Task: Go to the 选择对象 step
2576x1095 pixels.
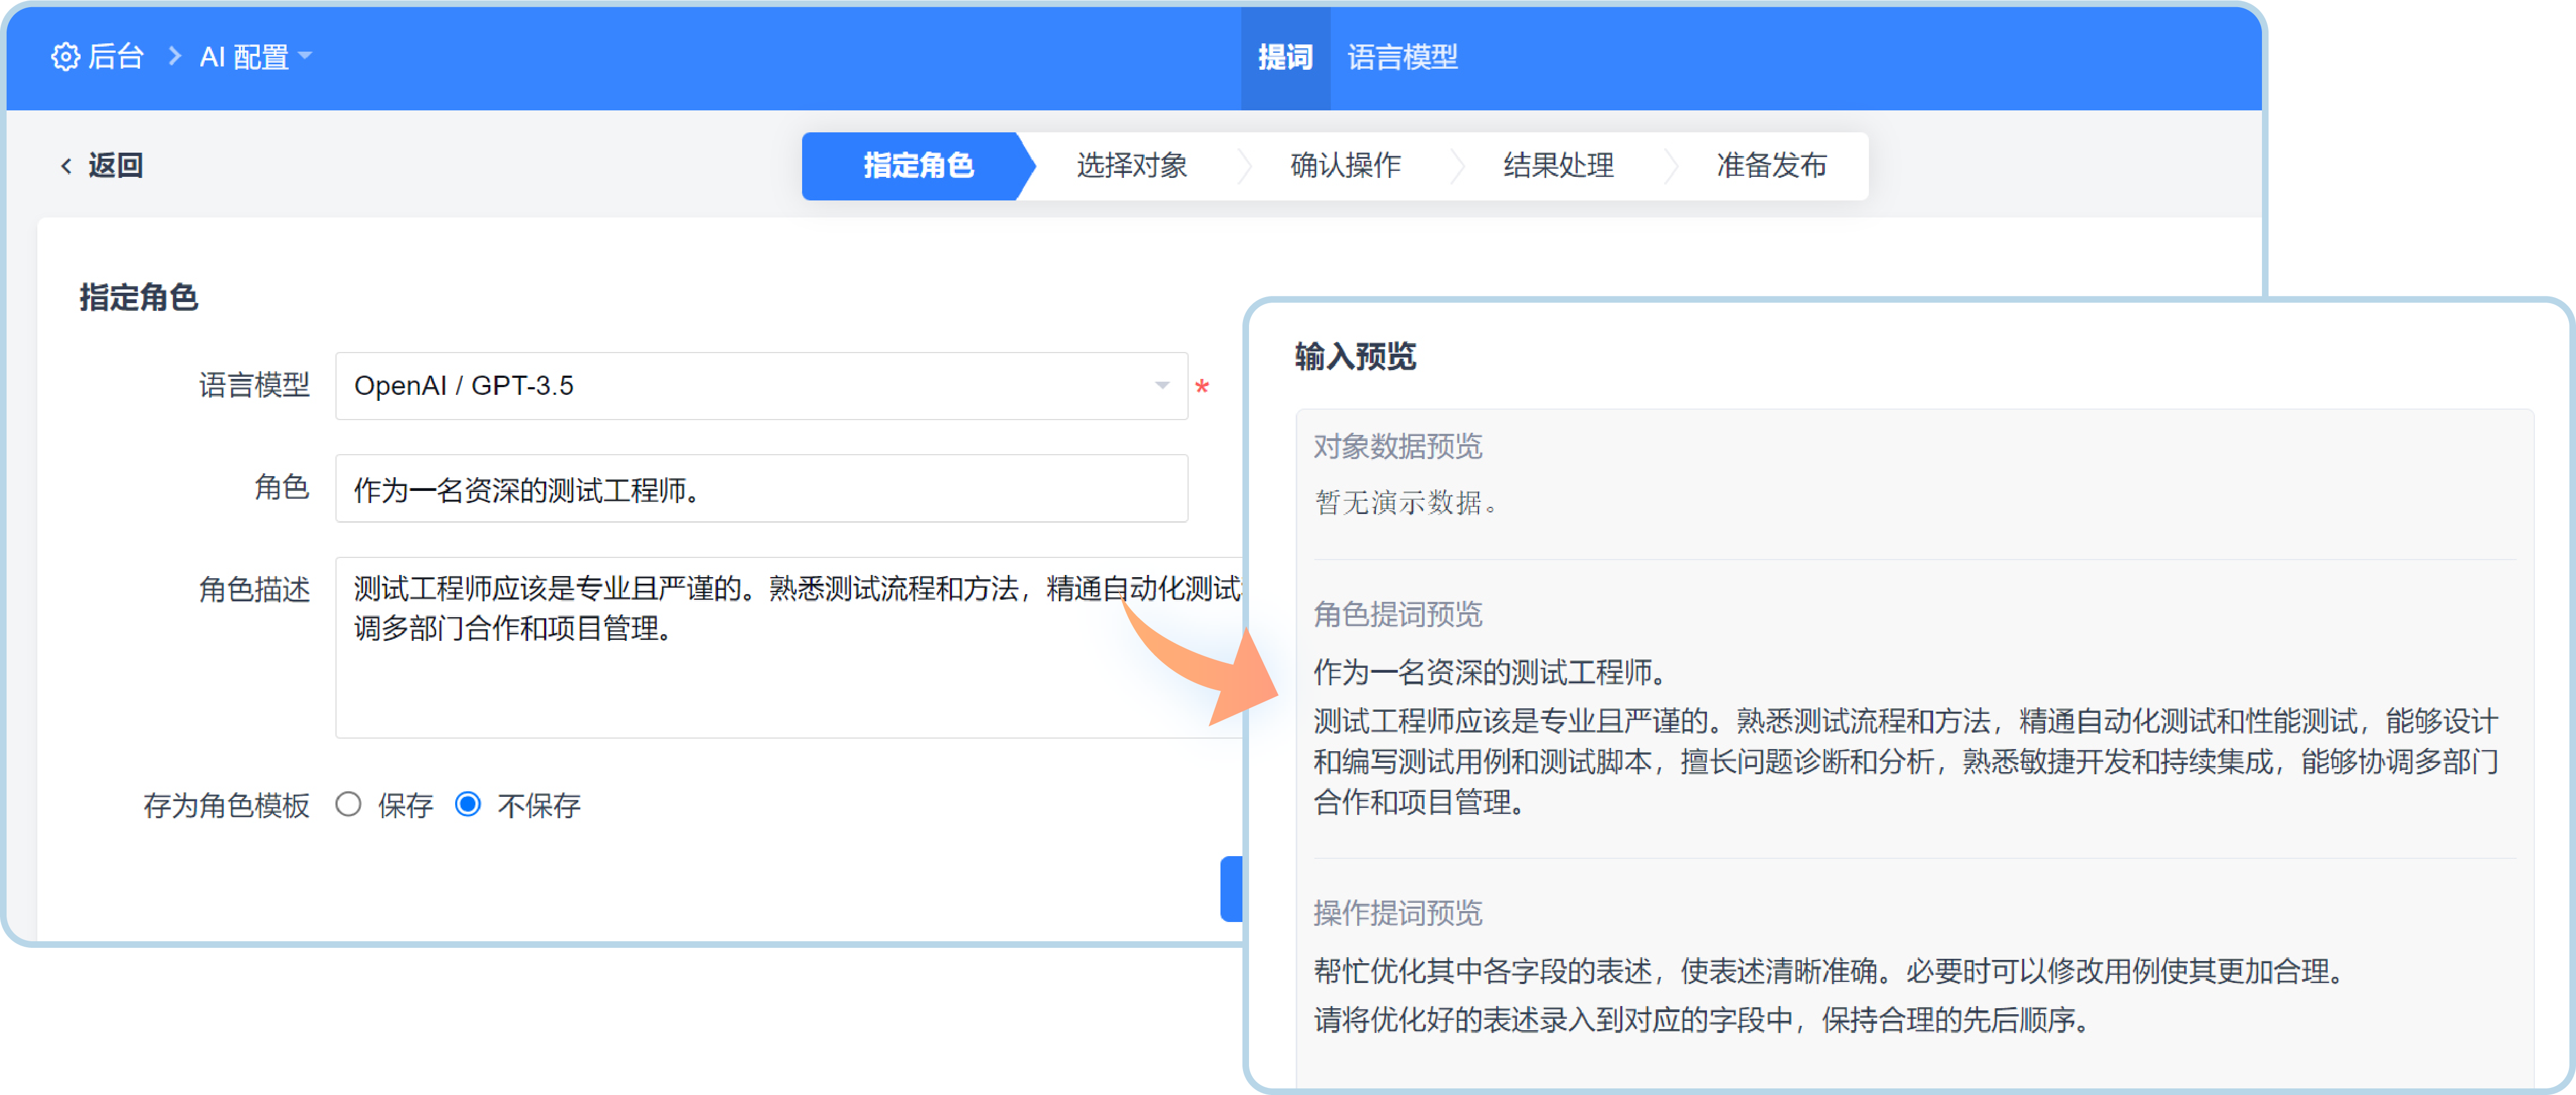Action: coord(1131,166)
